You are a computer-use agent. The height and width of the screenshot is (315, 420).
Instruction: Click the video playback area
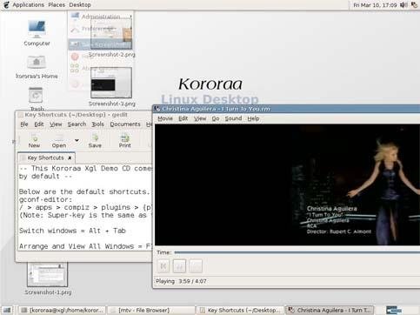click(x=287, y=184)
